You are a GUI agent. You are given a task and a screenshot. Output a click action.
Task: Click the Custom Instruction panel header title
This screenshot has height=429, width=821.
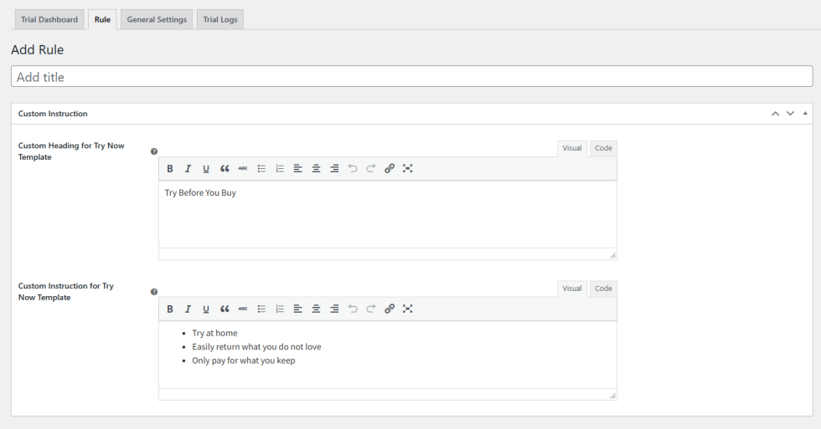[x=53, y=114]
